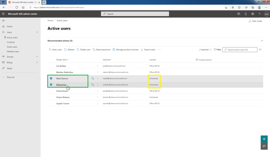Click Refresh in the users toolbar

coord(69,50)
